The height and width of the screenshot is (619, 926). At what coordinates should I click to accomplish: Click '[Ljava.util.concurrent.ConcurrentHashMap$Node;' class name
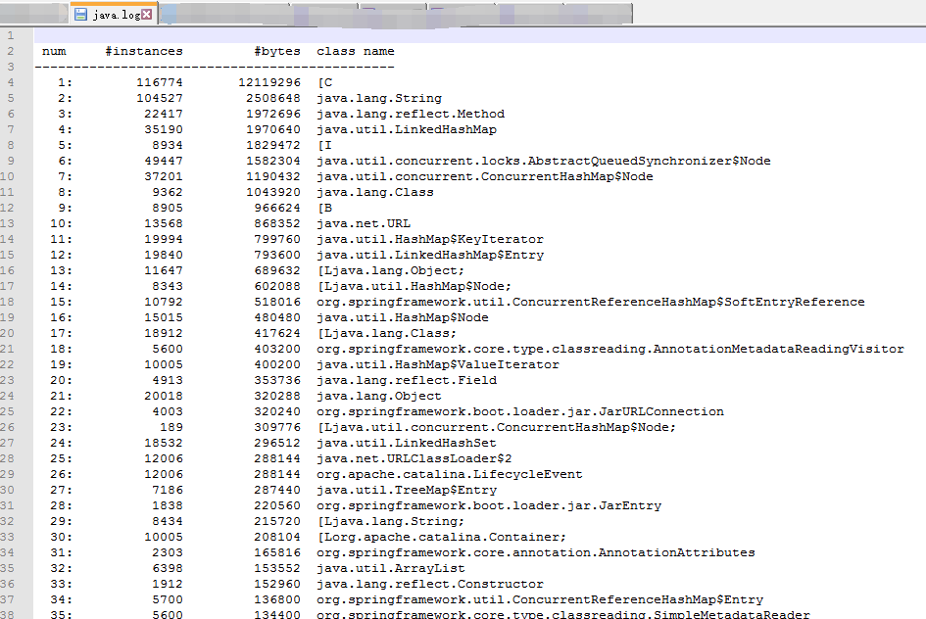[497, 427]
